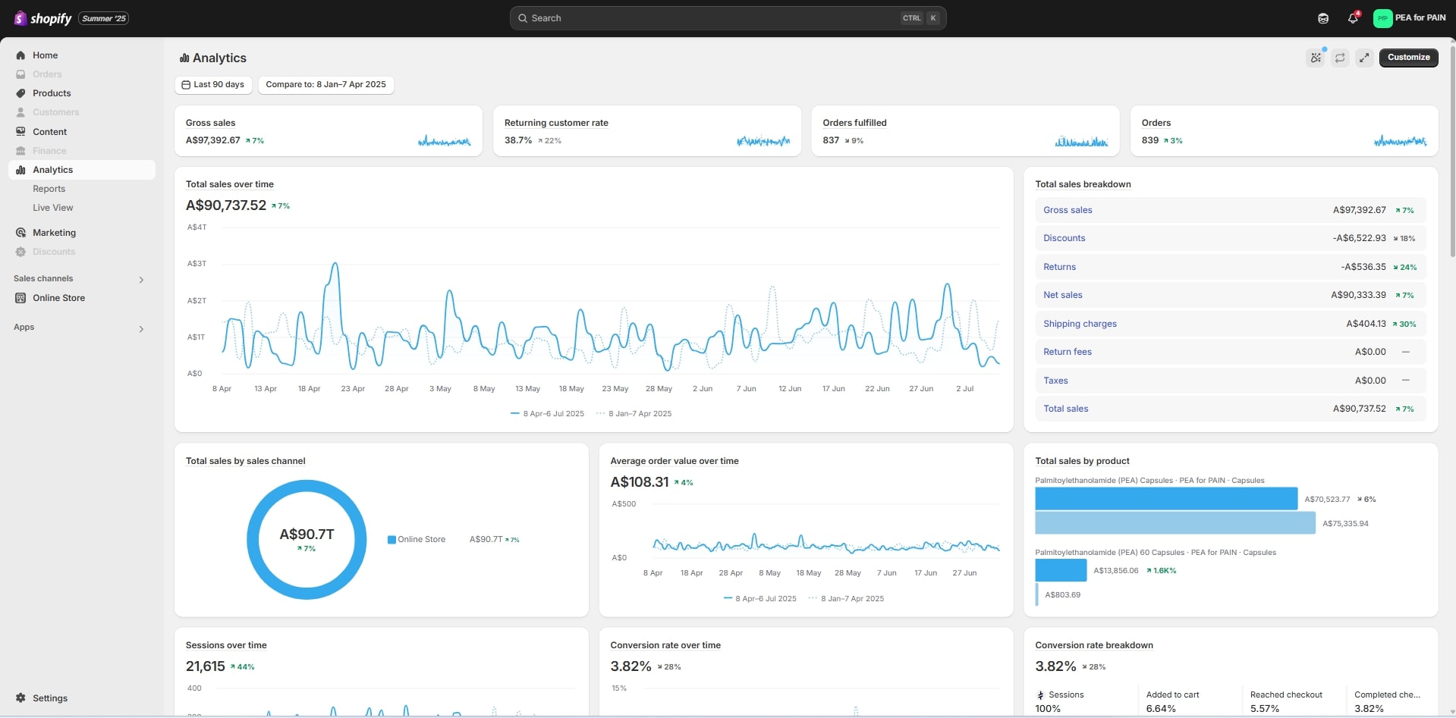
Task: Open the notifications bell
Action: [x=1353, y=18]
